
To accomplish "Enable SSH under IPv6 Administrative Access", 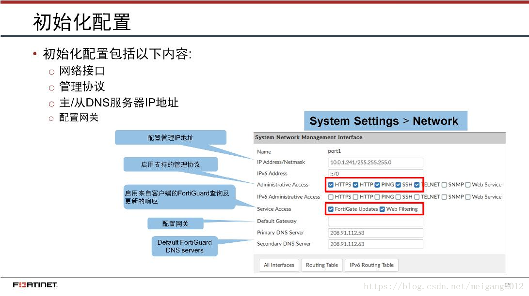I will point(398,197).
